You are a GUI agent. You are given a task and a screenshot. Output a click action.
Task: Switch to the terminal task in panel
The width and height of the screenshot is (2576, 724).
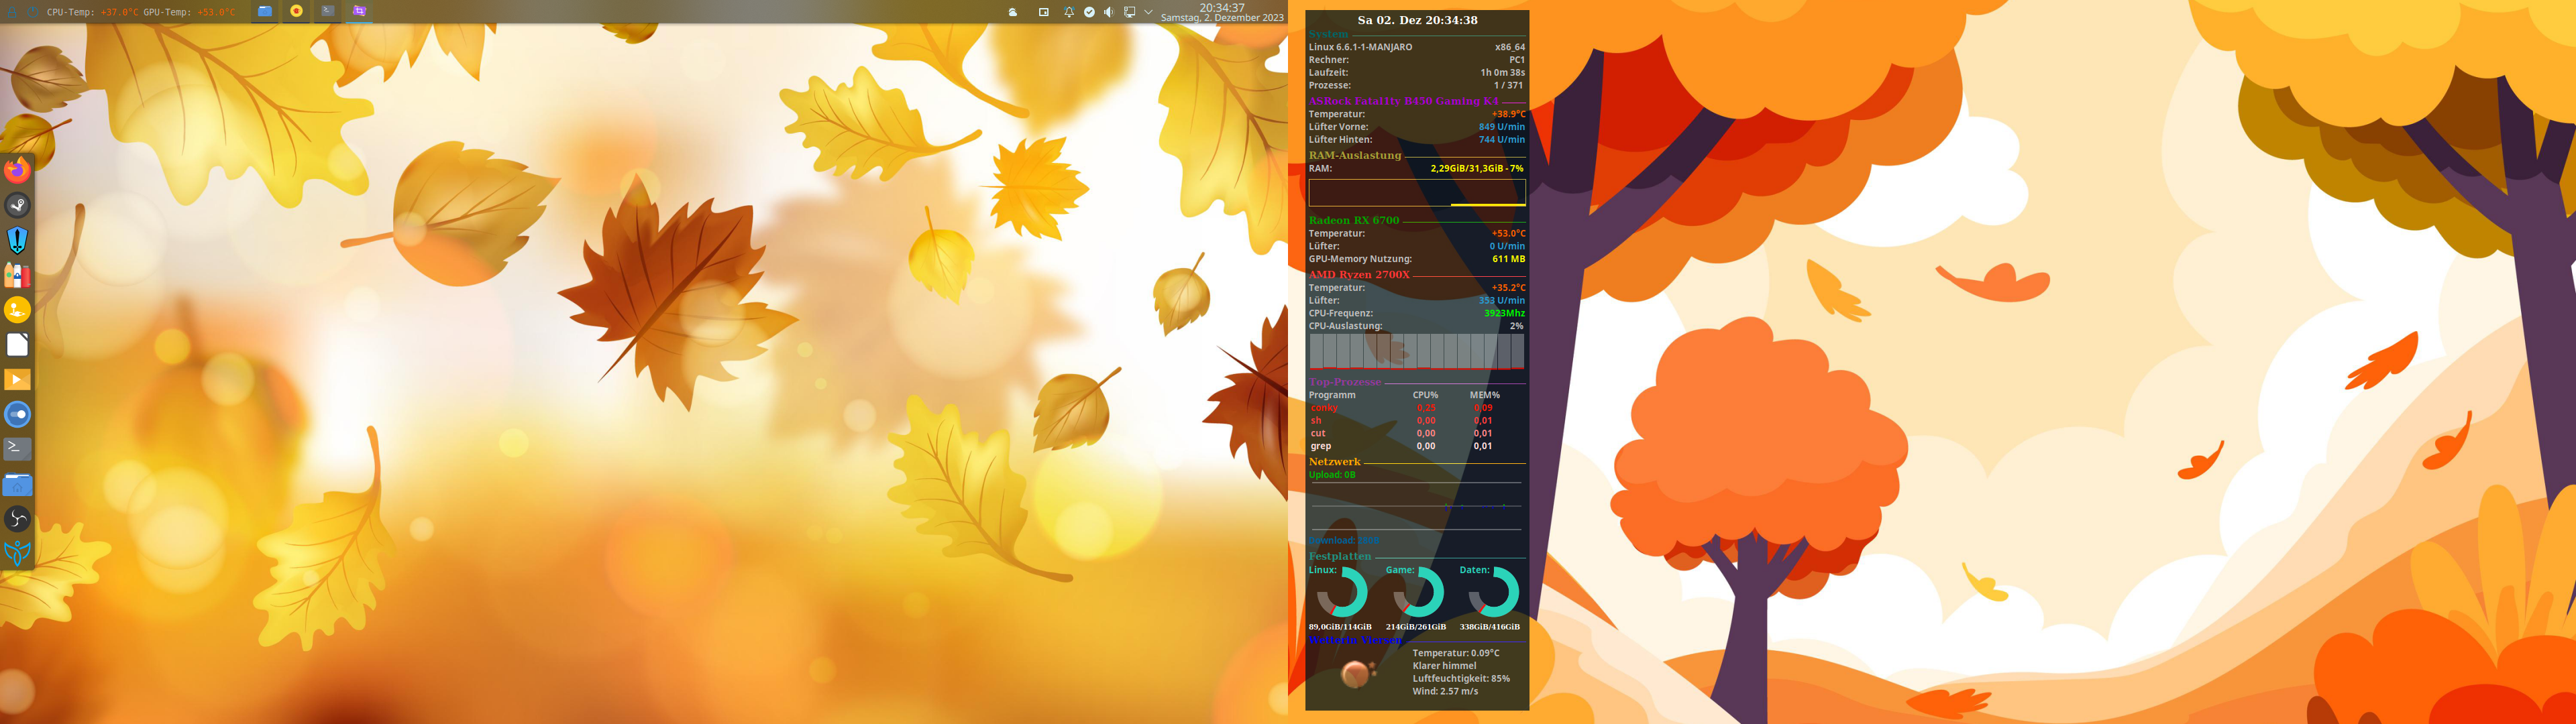(x=328, y=11)
